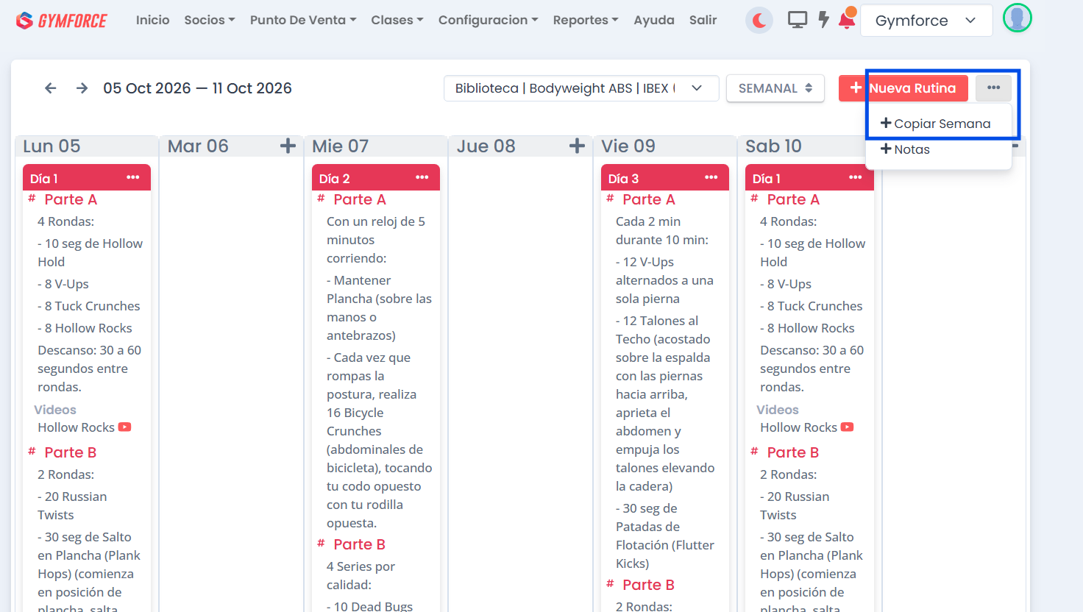The width and height of the screenshot is (1083, 612).
Task: Open the monitor display icon
Action: [798, 20]
